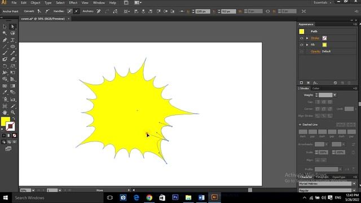Select the Direct Selection tool

point(12,27)
